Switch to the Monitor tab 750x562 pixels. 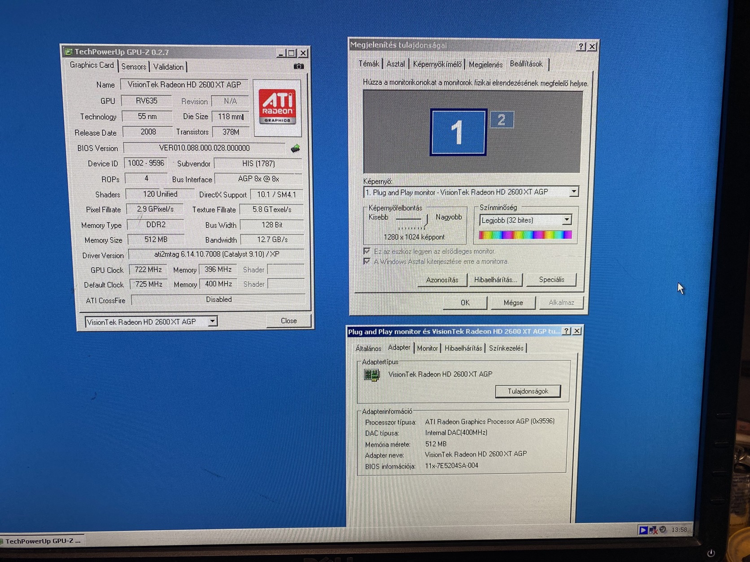[427, 348]
